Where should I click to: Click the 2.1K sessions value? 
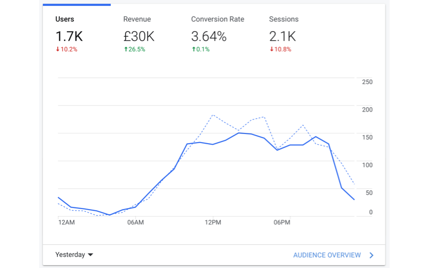click(282, 36)
